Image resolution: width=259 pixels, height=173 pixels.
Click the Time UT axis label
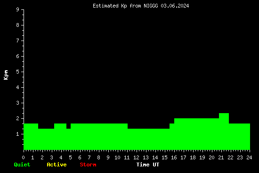[148, 165]
